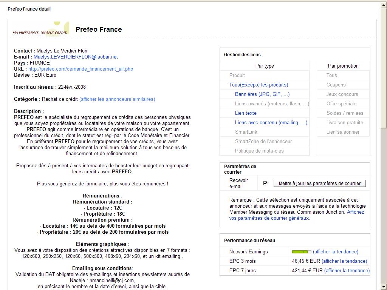The image size is (387, 290).
Task: Click 'Liens avancés (moteurs, flash, ...)' entry
Action: (272, 104)
